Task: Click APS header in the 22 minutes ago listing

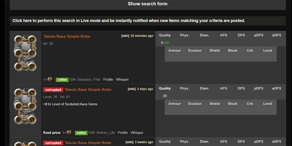Action: coord(223,35)
